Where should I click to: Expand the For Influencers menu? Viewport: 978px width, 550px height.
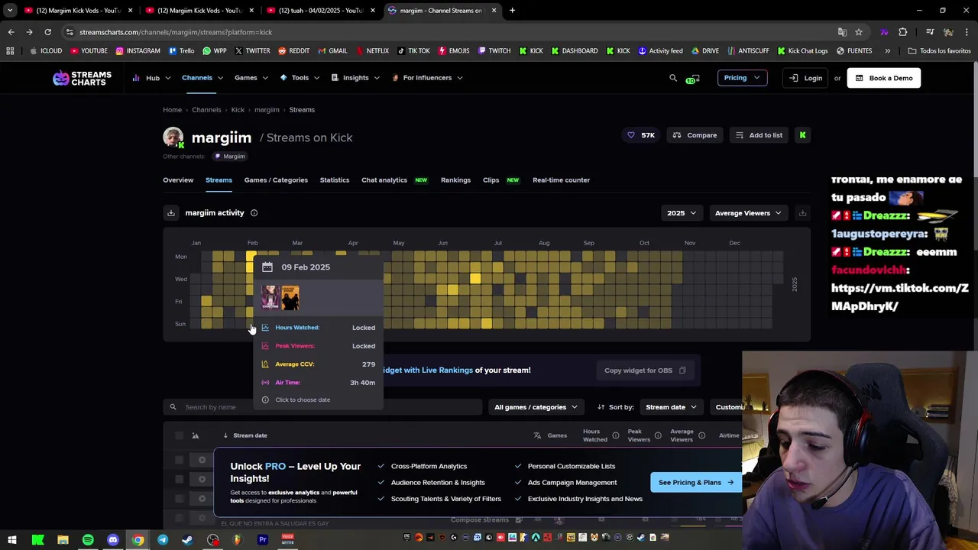427,78
